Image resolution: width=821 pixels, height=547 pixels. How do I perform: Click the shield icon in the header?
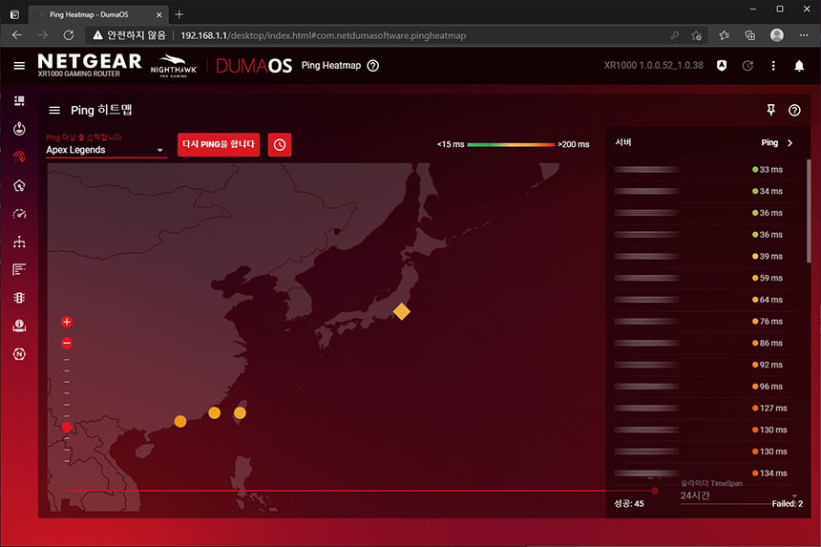point(722,66)
